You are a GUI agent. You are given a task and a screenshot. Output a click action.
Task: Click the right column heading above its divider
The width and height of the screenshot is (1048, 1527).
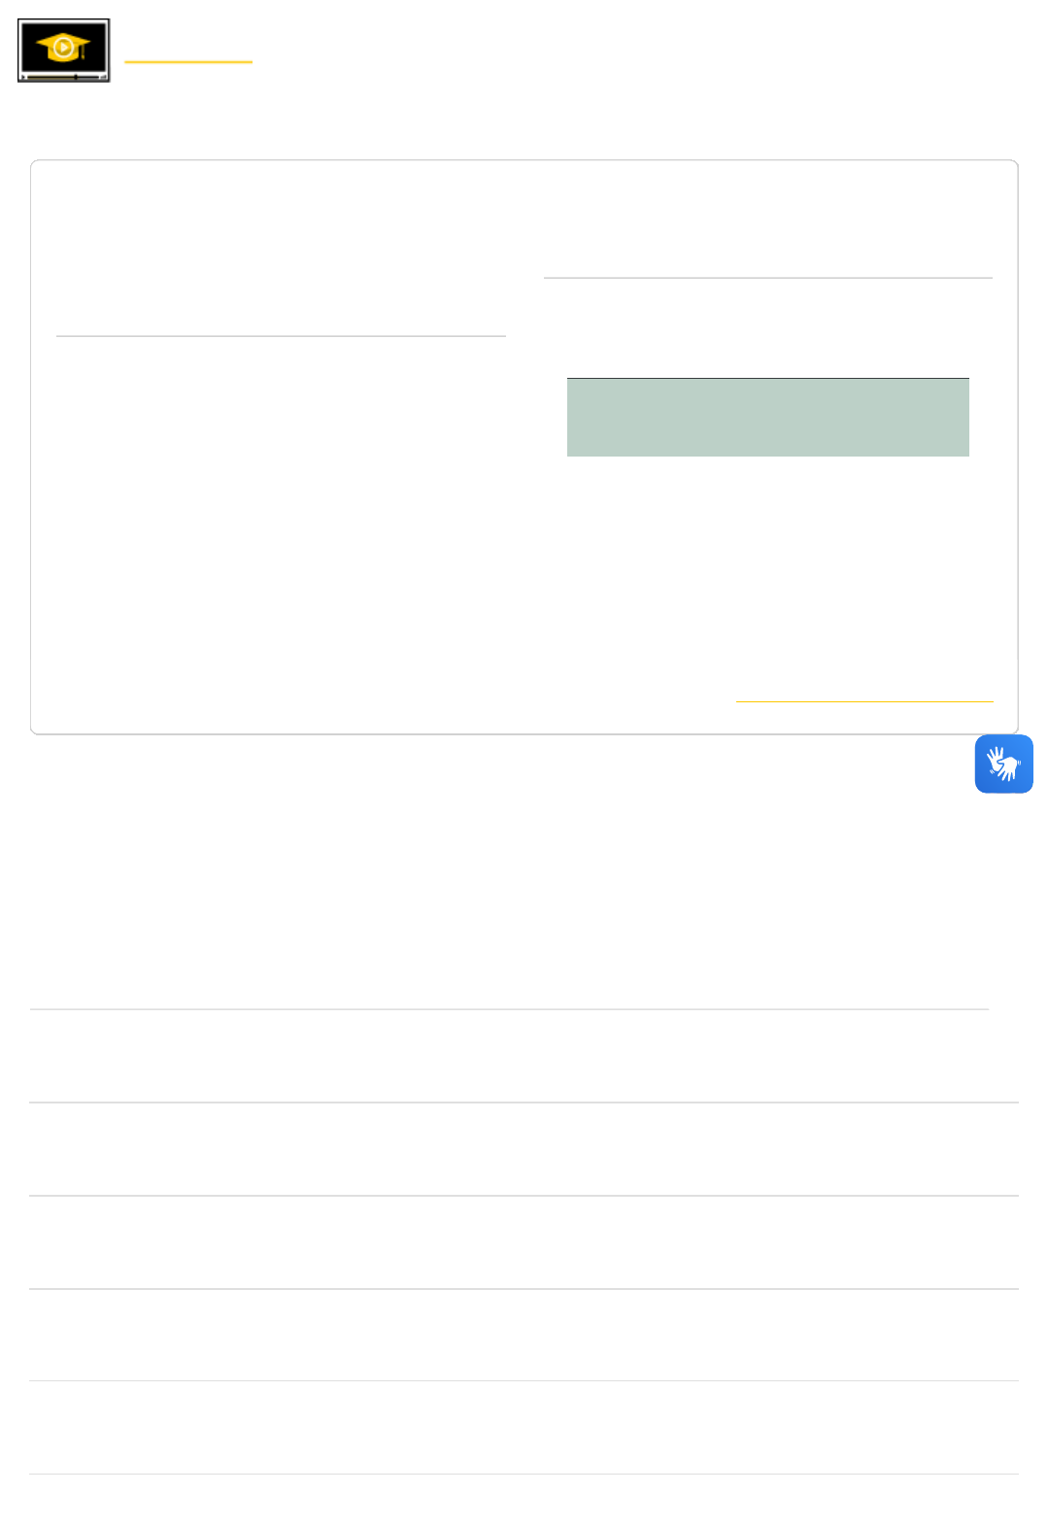tap(767, 243)
